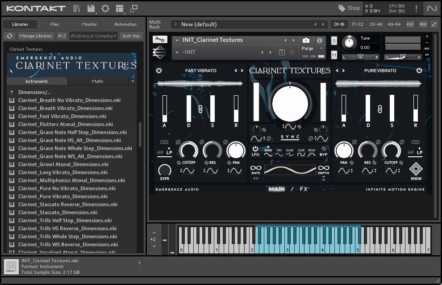This screenshot has height=285, width=442.
Task: Open the floppy disk save menu
Action: (x=91, y=8)
